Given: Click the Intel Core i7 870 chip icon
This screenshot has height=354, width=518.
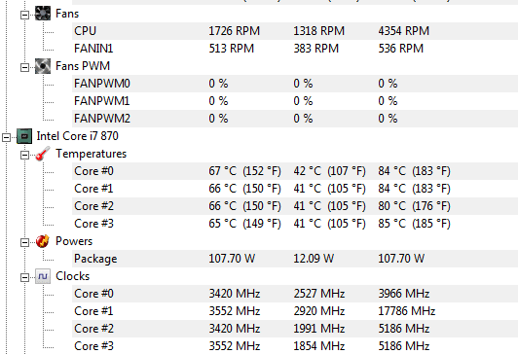Looking at the screenshot, I should 24,136.
